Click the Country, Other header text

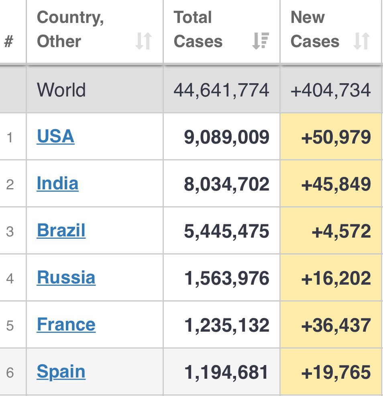click(x=70, y=29)
